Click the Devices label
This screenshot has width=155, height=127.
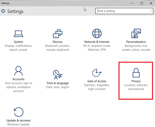58,42
